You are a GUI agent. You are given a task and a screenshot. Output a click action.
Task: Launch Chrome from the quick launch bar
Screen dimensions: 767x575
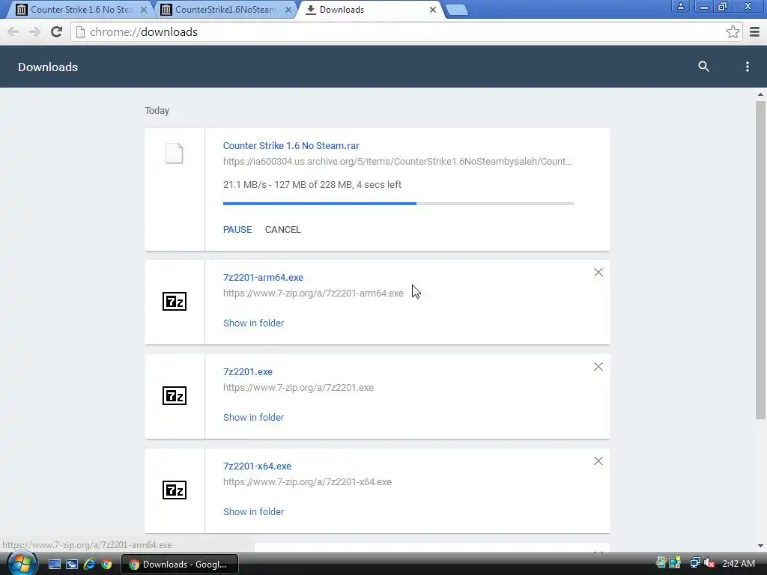tap(106, 565)
